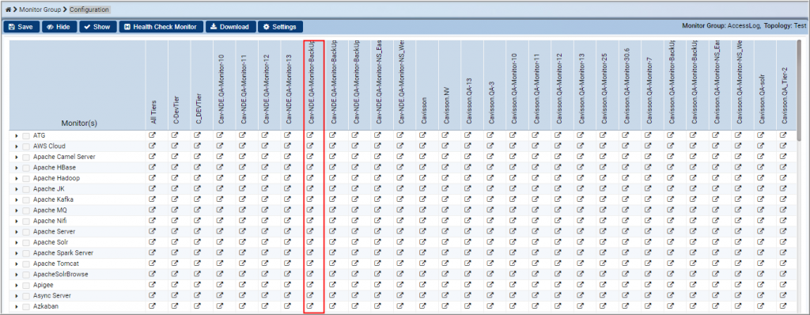The image size is (810, 315).
Task: Select the Apache Solr checkbox
Action: (x=26, y=243)
